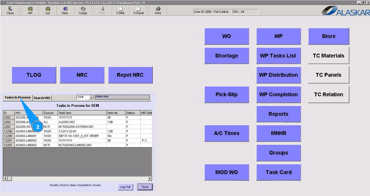Click the table's right scroll arrow
Screen dimensions: 370x196
(150, 179)
